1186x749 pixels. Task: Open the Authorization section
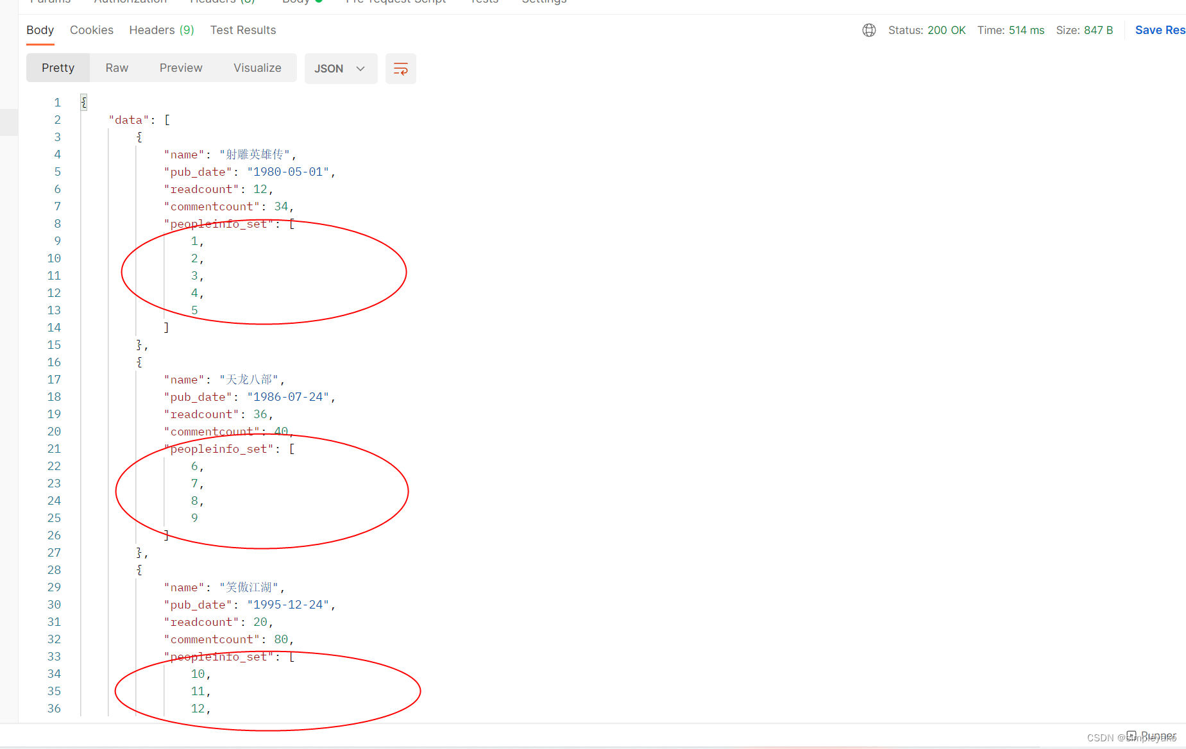click(130, 2)
